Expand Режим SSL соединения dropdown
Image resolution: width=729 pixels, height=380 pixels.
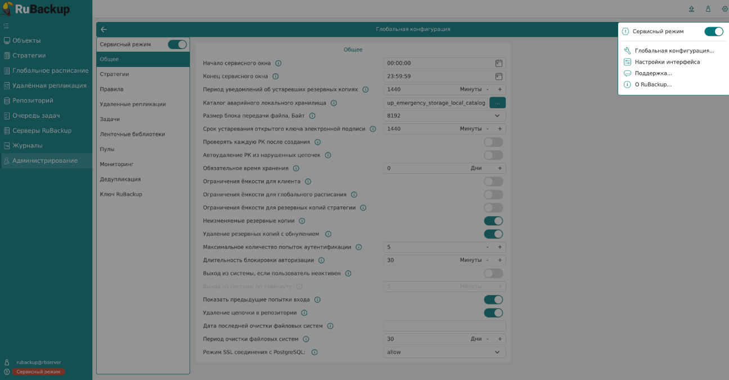pyautogui.click(x=497, y=352)
